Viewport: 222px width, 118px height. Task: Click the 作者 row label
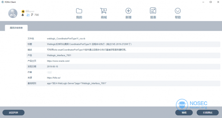30,72
